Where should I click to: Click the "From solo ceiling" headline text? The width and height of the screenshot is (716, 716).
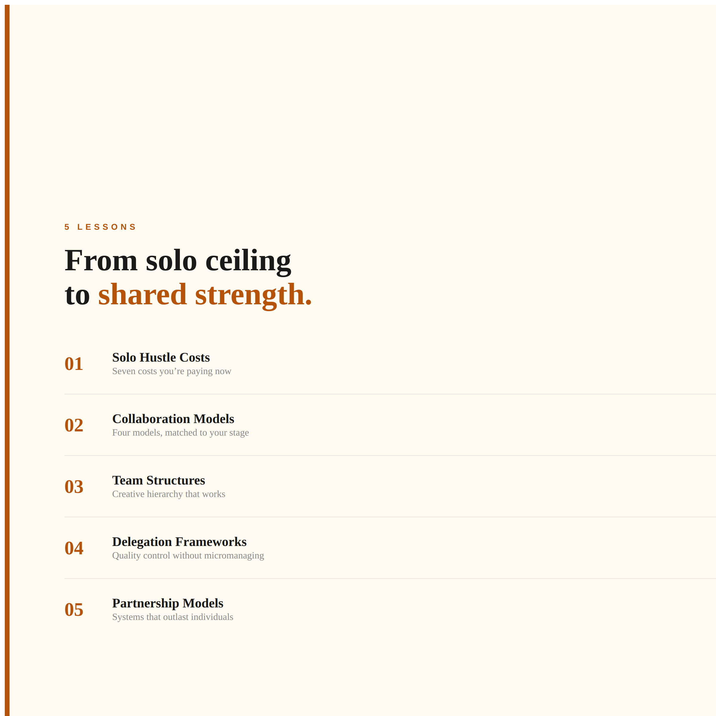(178, 260)
